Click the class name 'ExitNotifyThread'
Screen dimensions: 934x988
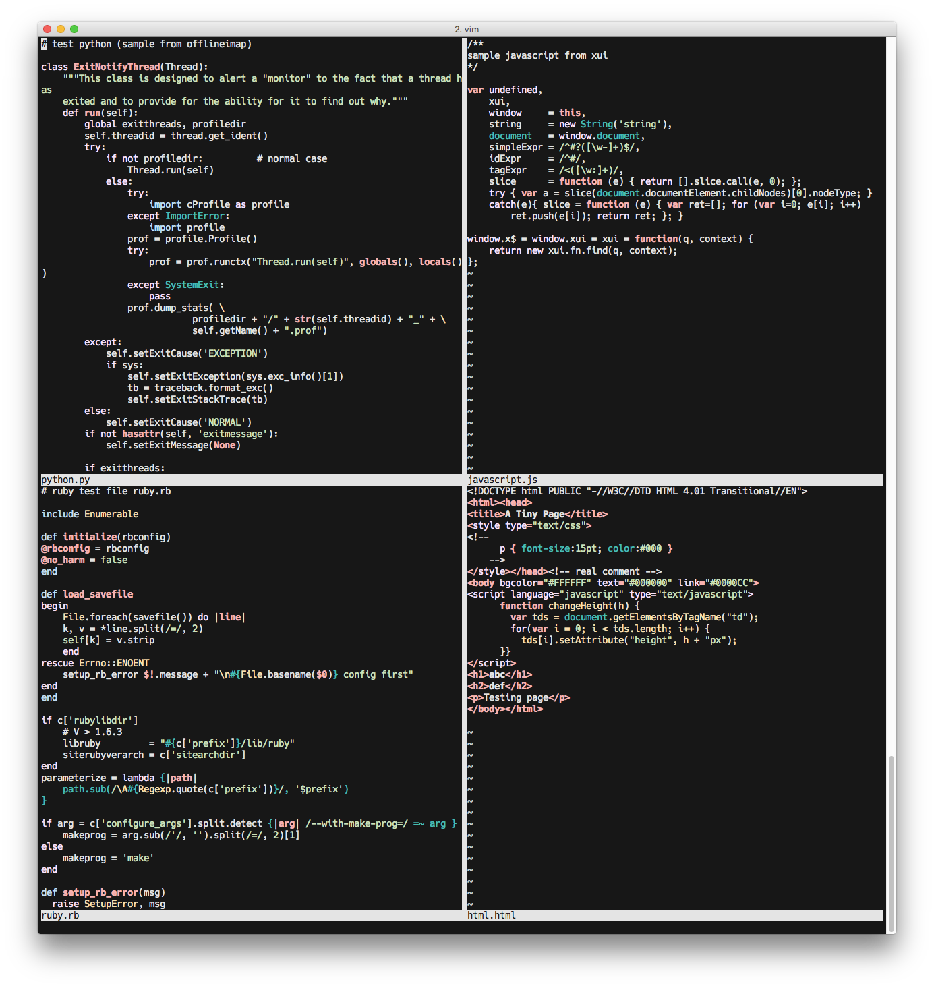[x=117, y=67]
